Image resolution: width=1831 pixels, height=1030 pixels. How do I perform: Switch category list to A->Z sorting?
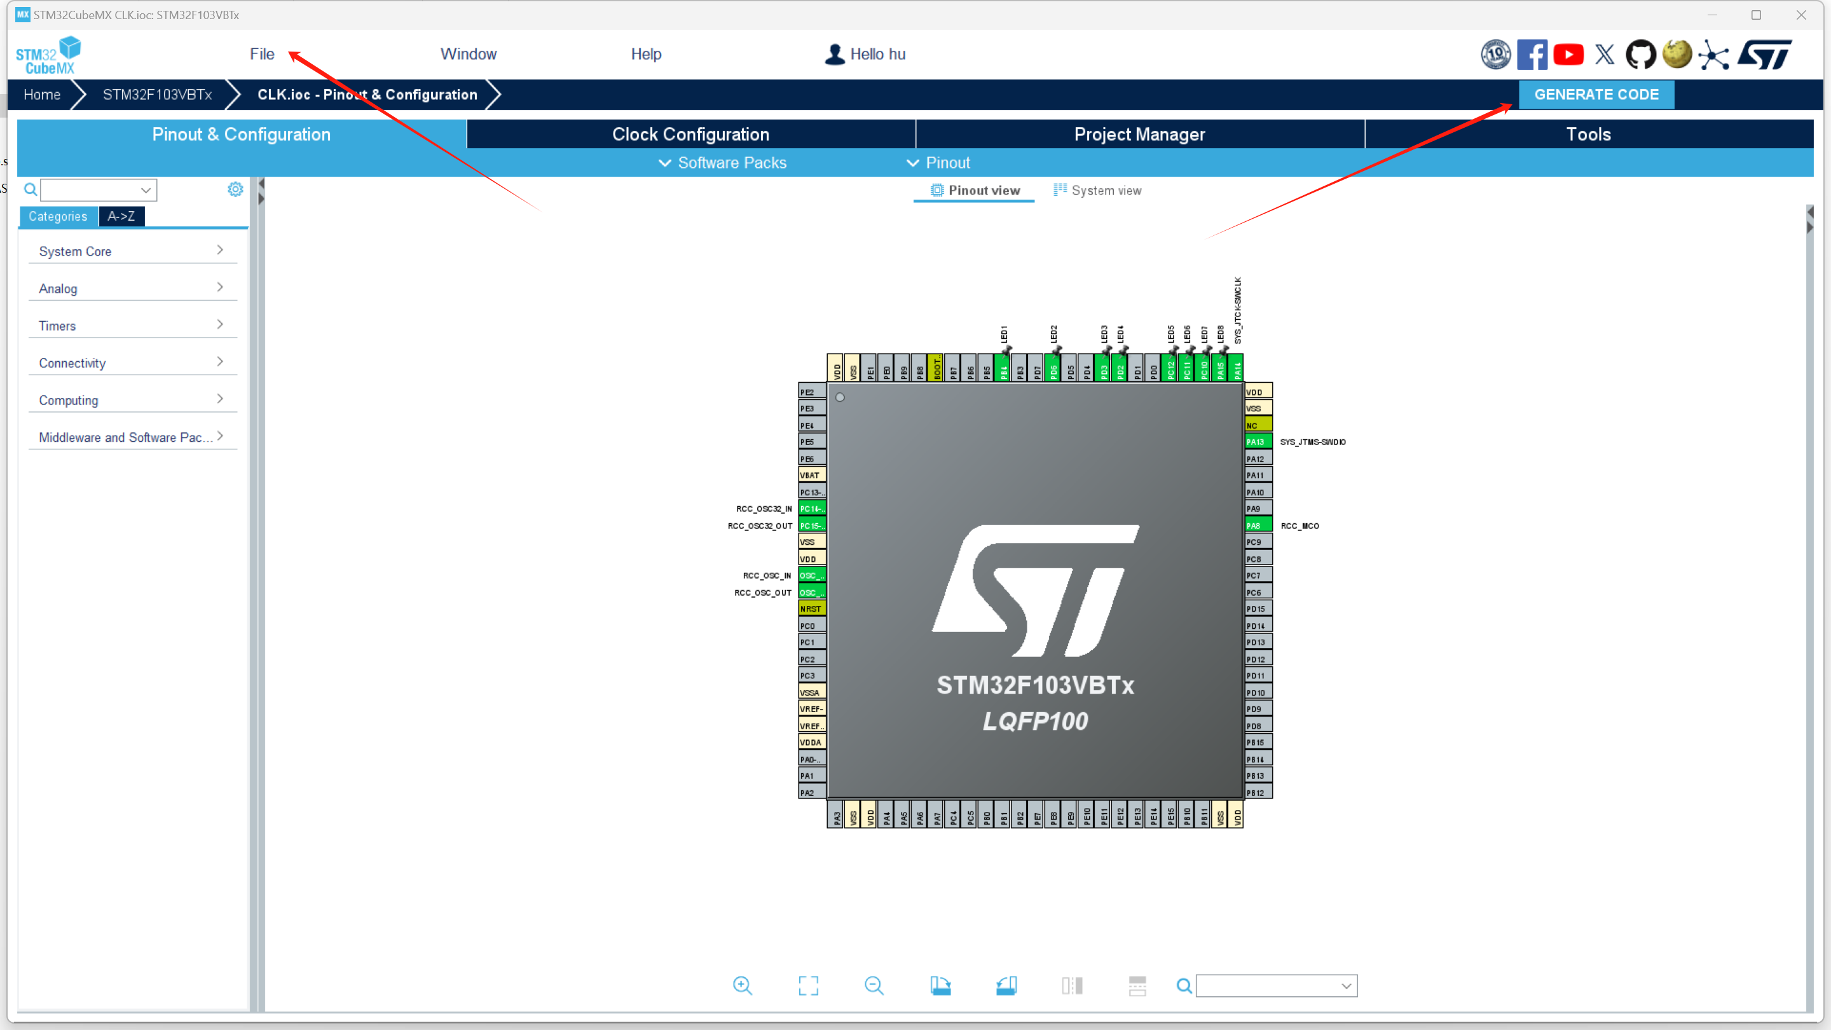[121, 216]
